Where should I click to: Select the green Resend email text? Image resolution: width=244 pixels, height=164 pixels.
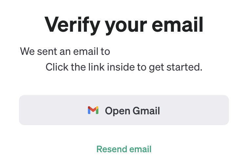coord(124,149)
